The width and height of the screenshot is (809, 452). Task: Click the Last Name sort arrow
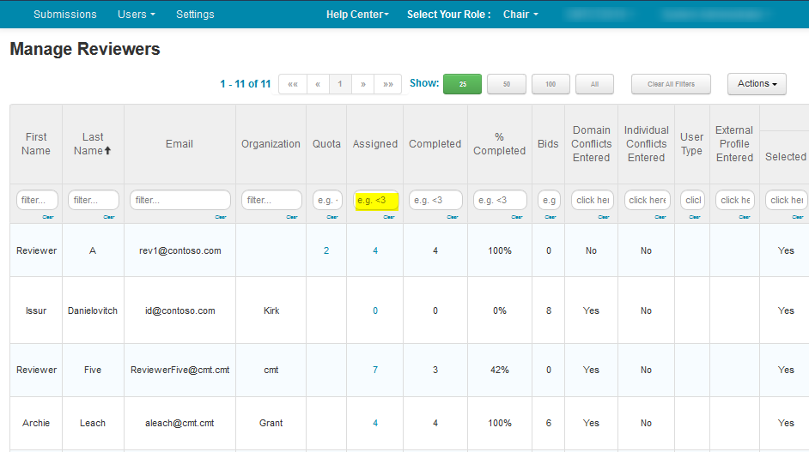pyautogui.click(x=107, y=151)
